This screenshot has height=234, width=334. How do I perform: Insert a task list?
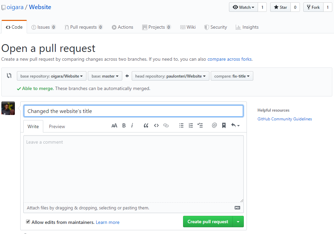point(200,125)
